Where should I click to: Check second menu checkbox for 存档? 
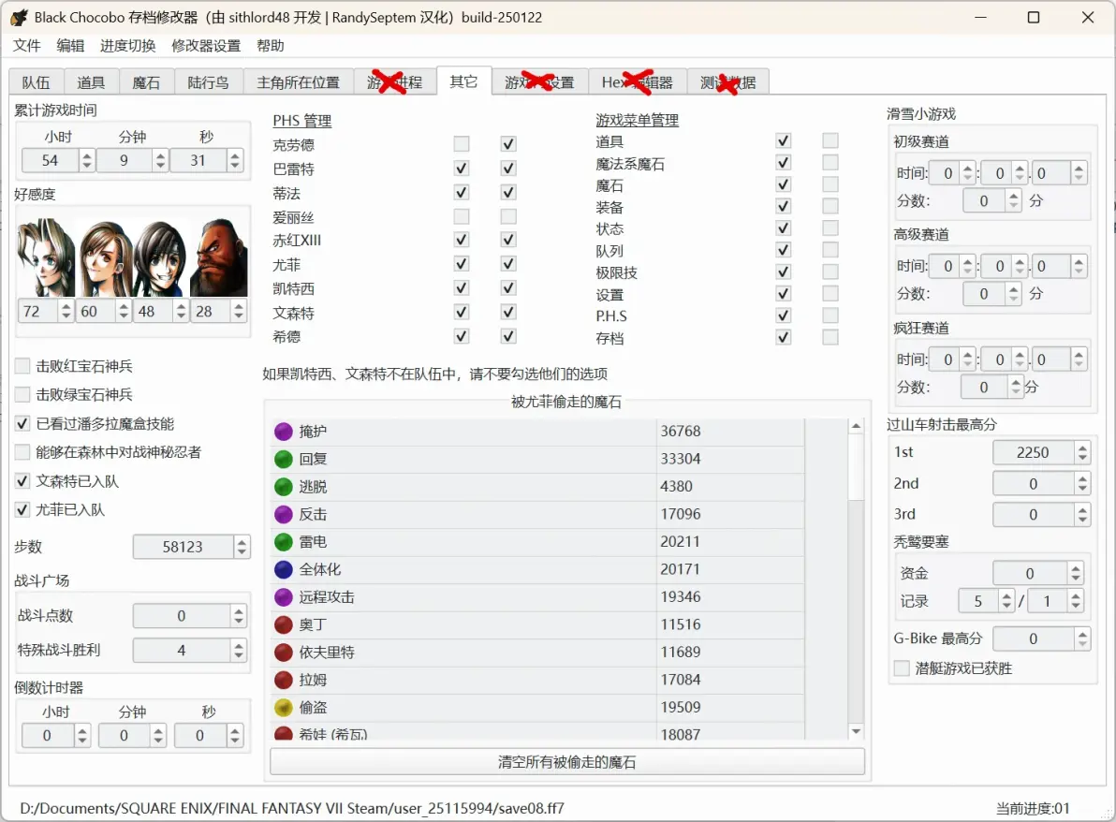pyautogui.click(x=830, y=337)
